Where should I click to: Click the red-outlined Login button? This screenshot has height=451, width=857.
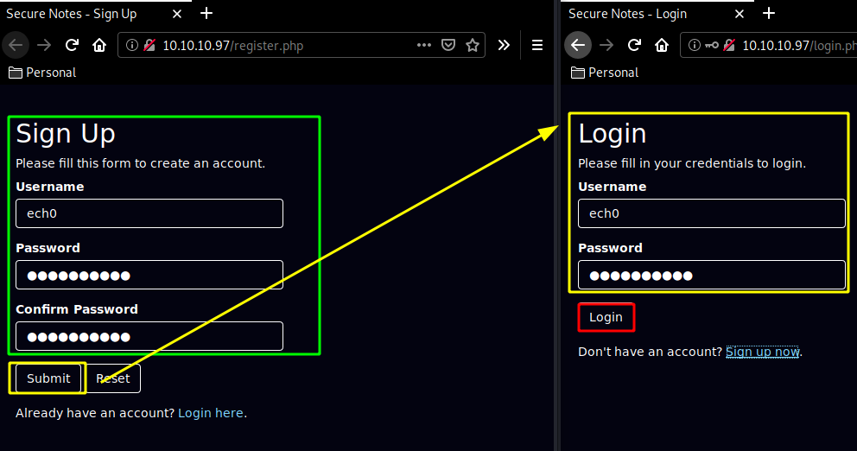(x=606, y=317)
